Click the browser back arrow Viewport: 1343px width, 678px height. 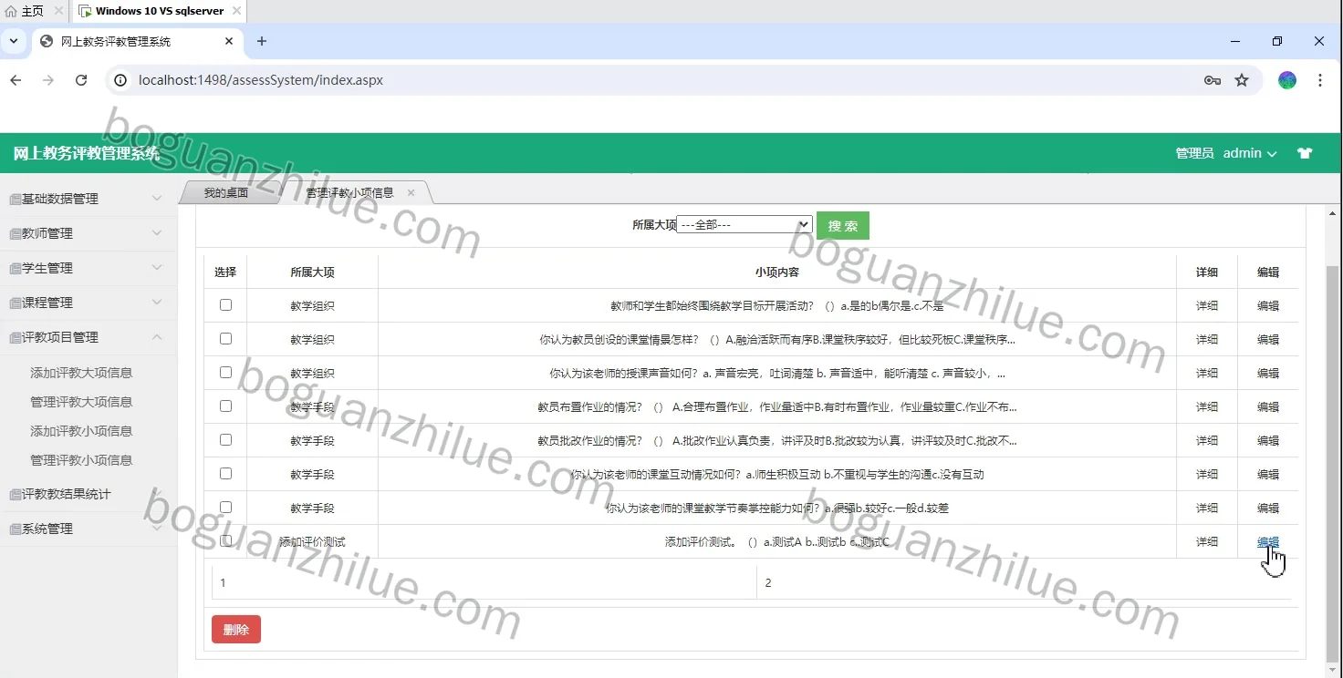(x=16, y=80)
